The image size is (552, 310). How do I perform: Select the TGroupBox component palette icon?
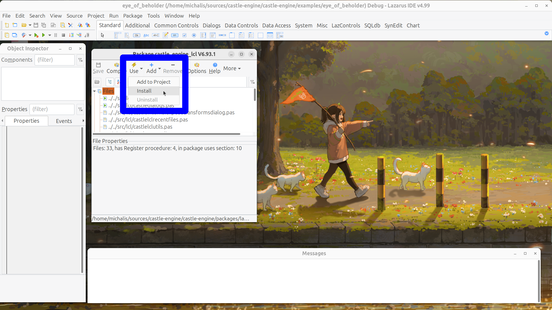tap(232, 35)
